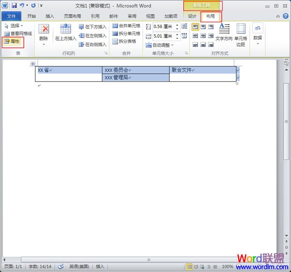Switch to the 开始 (Home) tab
This screenshot has height=272, width=291.
click(32, 16)
